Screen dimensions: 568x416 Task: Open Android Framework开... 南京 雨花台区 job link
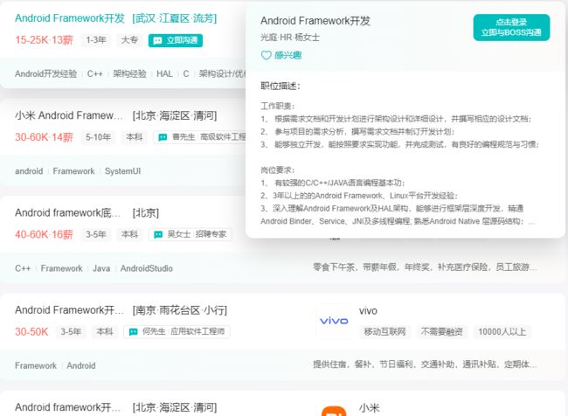tap(69, 310)
